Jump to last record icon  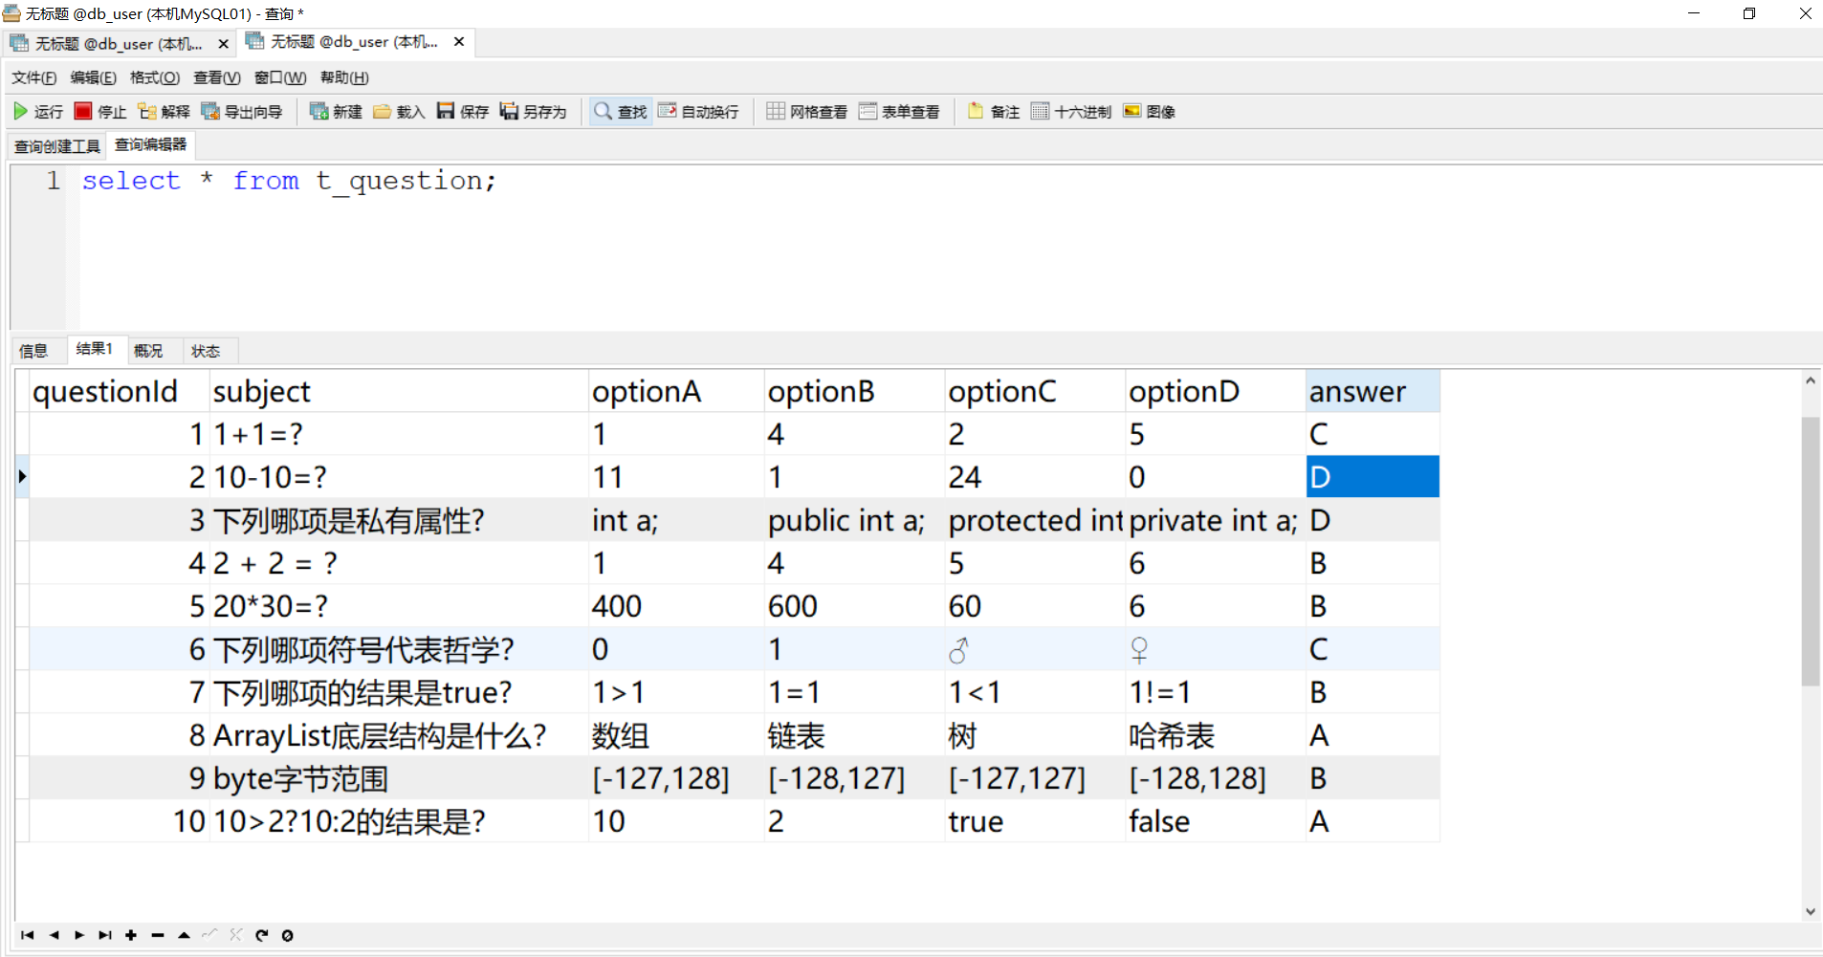click(105, 935)
